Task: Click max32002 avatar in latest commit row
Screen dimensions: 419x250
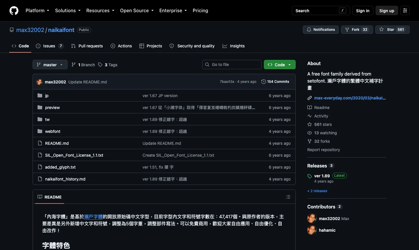Action: (40, 82)
